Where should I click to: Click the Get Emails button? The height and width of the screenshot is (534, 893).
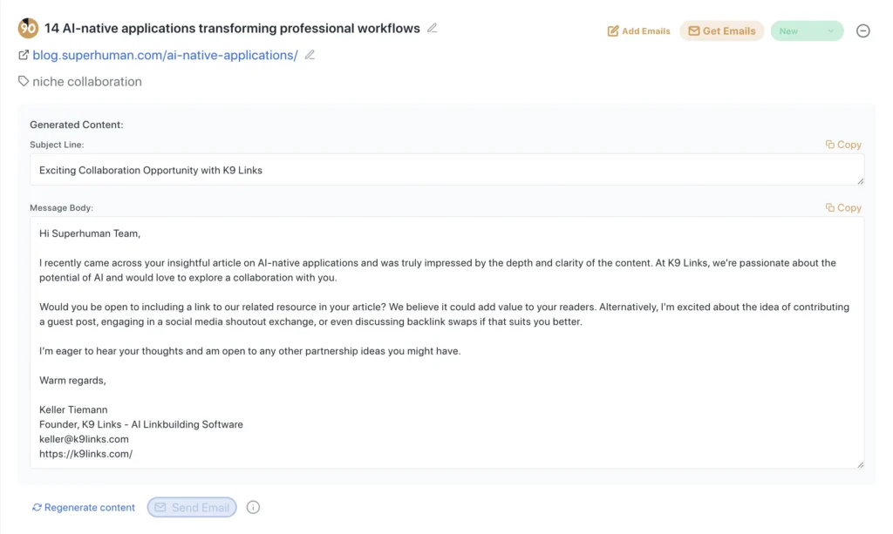point(721,31)
